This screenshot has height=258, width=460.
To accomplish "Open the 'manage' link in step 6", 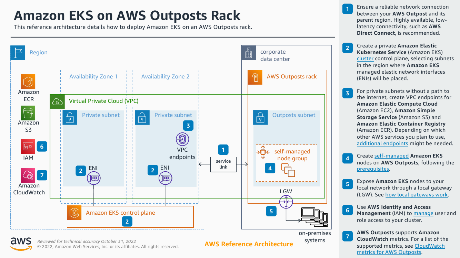I will [423, 214].
